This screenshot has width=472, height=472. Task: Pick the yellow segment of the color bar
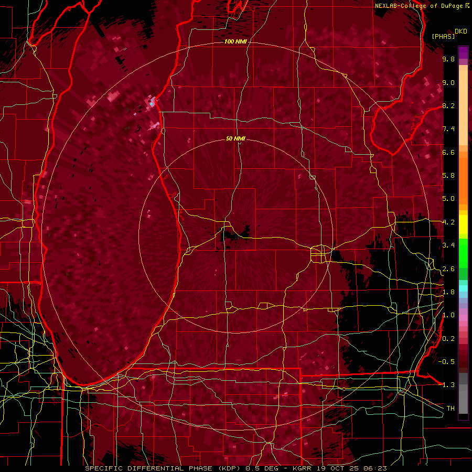pos(463,224)
